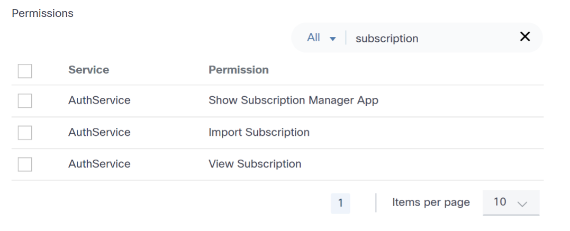This screenshot has width=570, height=231.
Task: Expand the items per page dropdown
Action: click(x=511, y=202)
